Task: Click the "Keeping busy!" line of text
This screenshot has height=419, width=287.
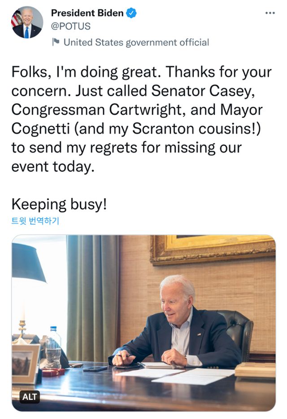Action: coord(59,204)
